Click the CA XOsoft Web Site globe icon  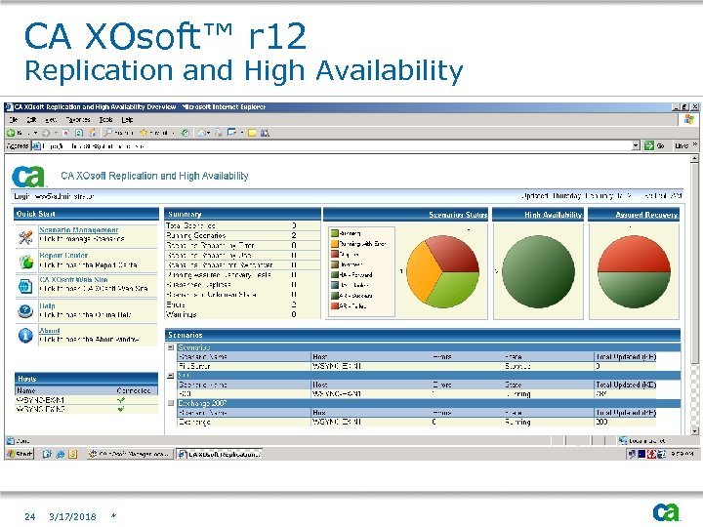[x=25, y=286]
